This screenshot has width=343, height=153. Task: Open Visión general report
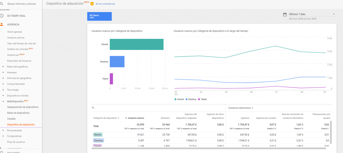[14, 32]
